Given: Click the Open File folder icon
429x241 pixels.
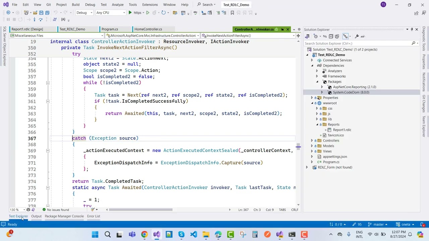Looking at the screenshot, I should pyautogui.click(x=35, y=13).
